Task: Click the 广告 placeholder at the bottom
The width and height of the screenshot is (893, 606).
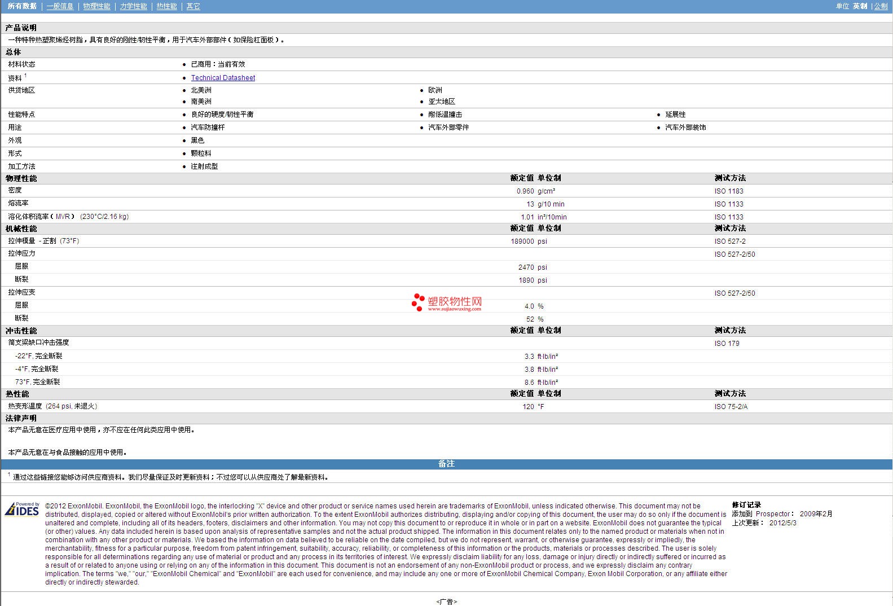Action: pyautogui.click(x=446, y=601)
